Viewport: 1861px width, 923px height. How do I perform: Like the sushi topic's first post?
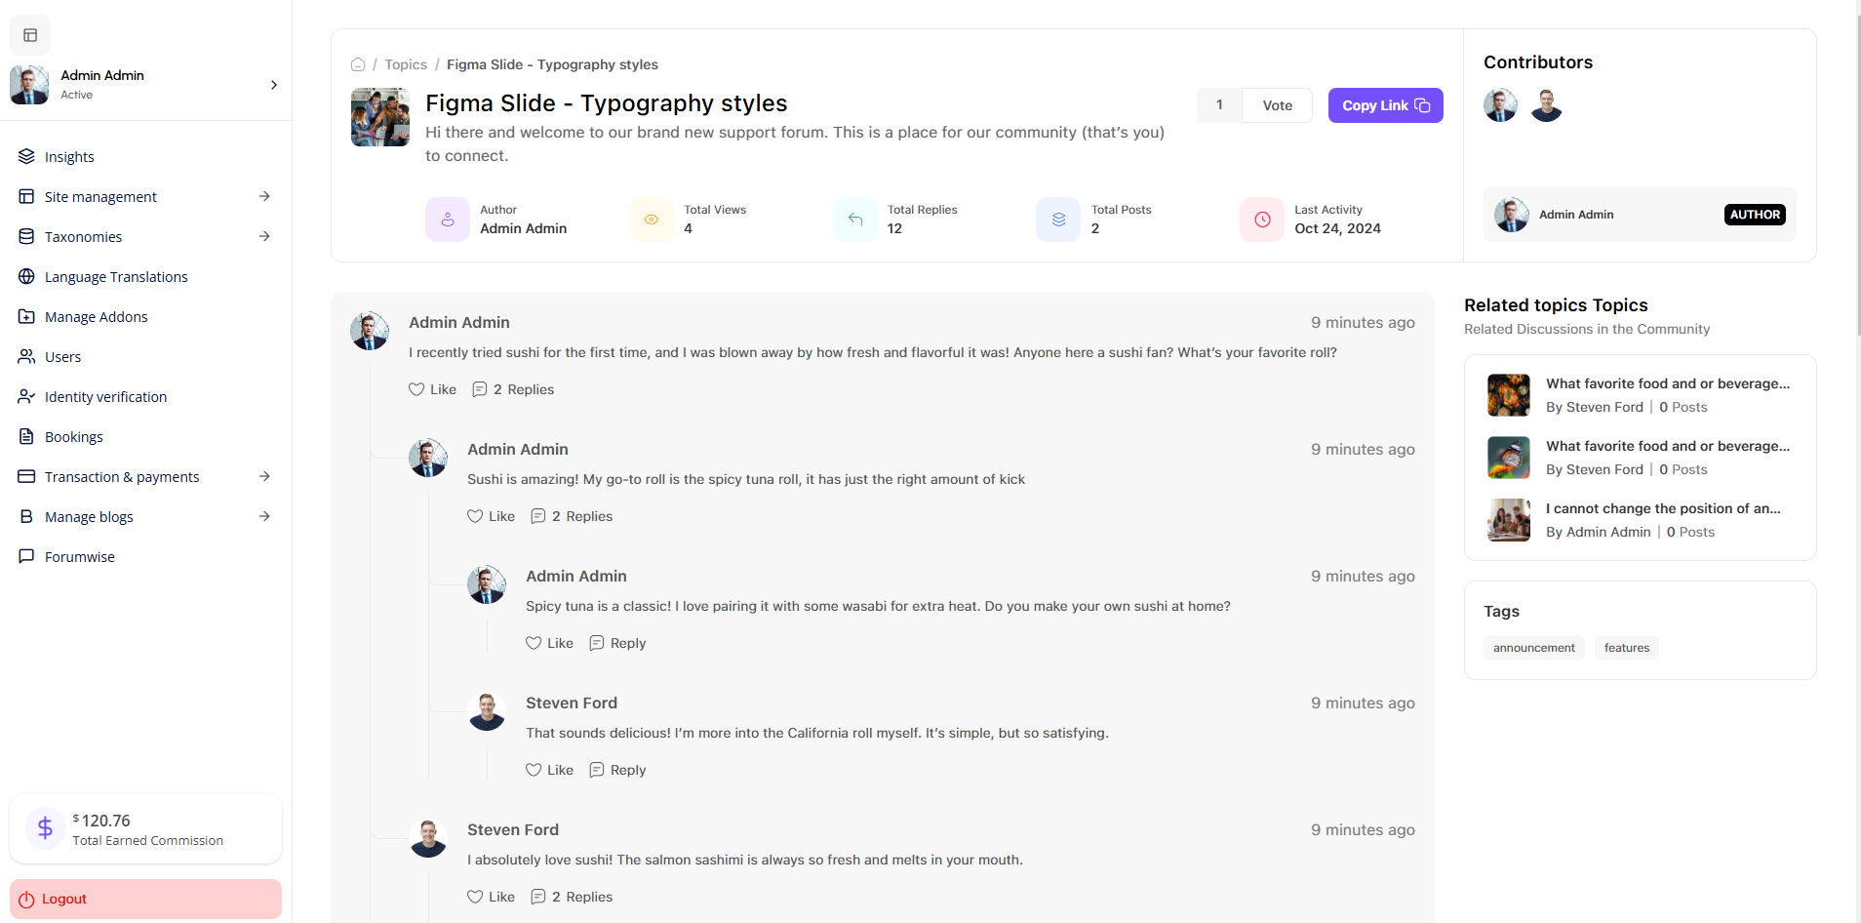point(432,388)
